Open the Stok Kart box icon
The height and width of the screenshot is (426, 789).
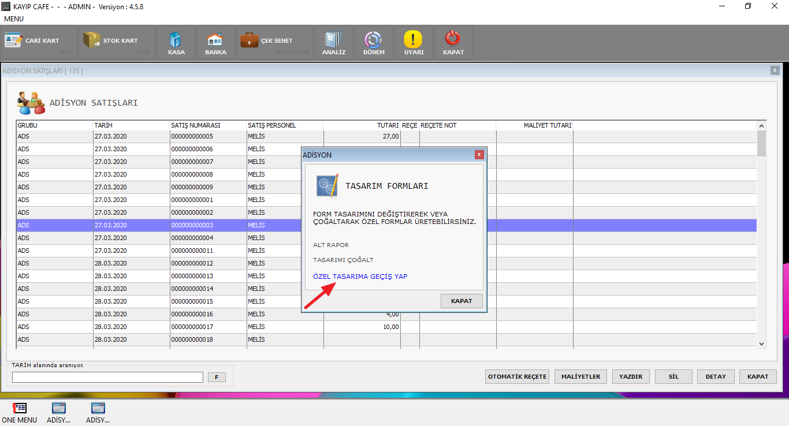point(91,40)
